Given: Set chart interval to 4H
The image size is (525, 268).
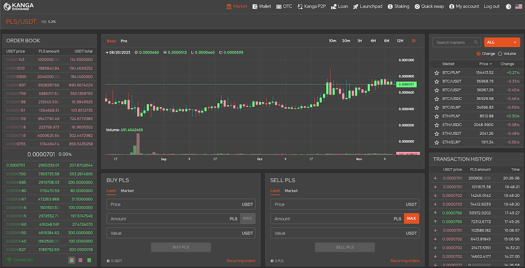Looking at the screenshot, I should pos(373,41).
